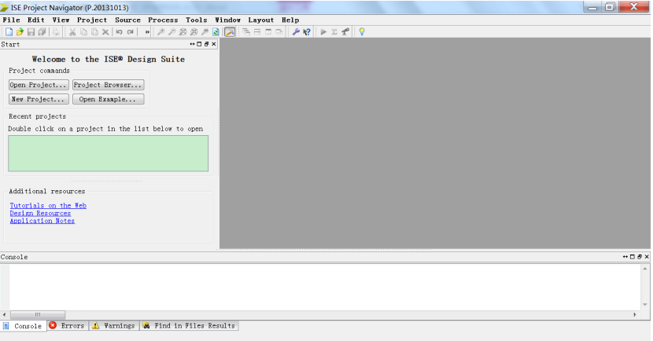This screenshot has width=653, height=341.
Task: Click the New file toolbar icon
Action: pyautogui.click(x=9, y=32)
